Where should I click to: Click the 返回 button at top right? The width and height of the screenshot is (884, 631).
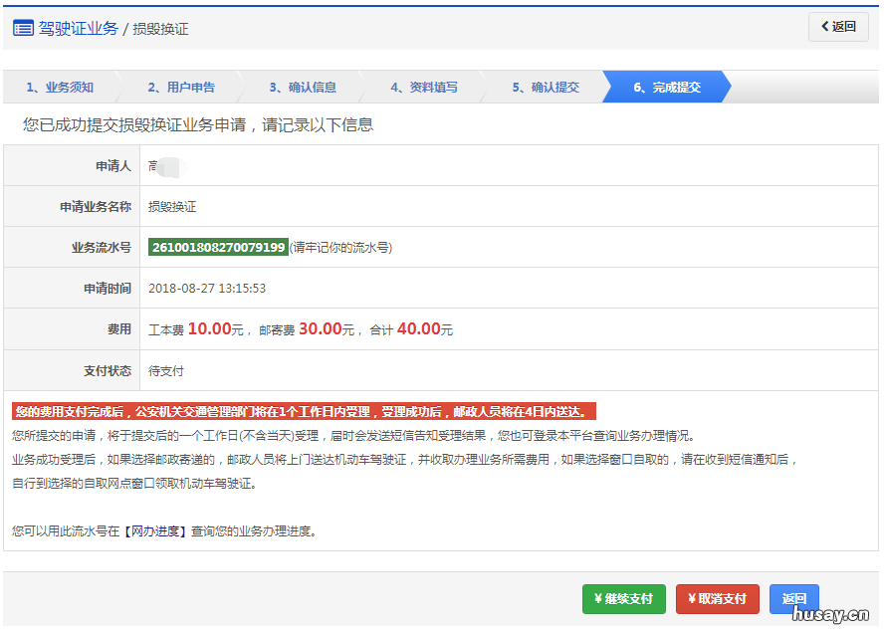point(837,26)
